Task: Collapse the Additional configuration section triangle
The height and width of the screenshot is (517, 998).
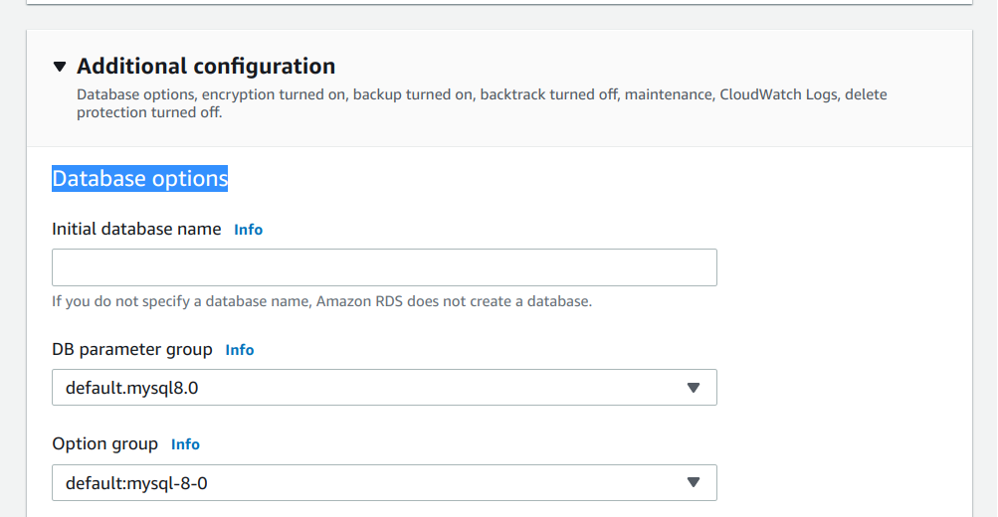Action: point(60,67)
